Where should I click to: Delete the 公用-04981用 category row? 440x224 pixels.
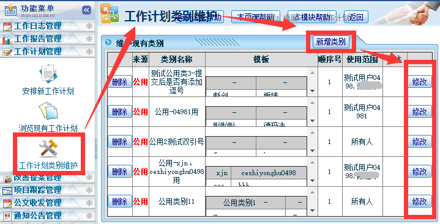(120, 112)
